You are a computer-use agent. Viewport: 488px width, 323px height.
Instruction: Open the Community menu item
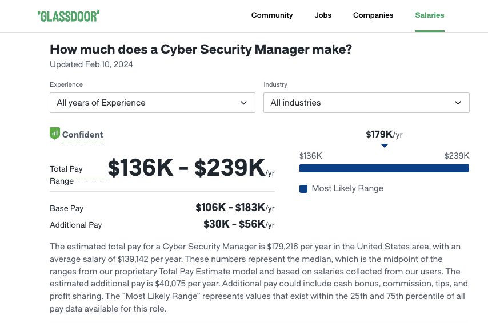click(272, 15)
